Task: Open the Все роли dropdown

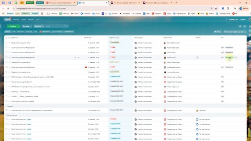Action: tap(27, 26)
